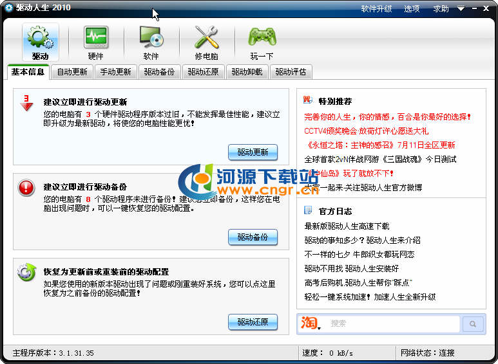Open link 《永恒之塔：主神的感召》
The width and height of the screenshot is (498, 364).
380,145
